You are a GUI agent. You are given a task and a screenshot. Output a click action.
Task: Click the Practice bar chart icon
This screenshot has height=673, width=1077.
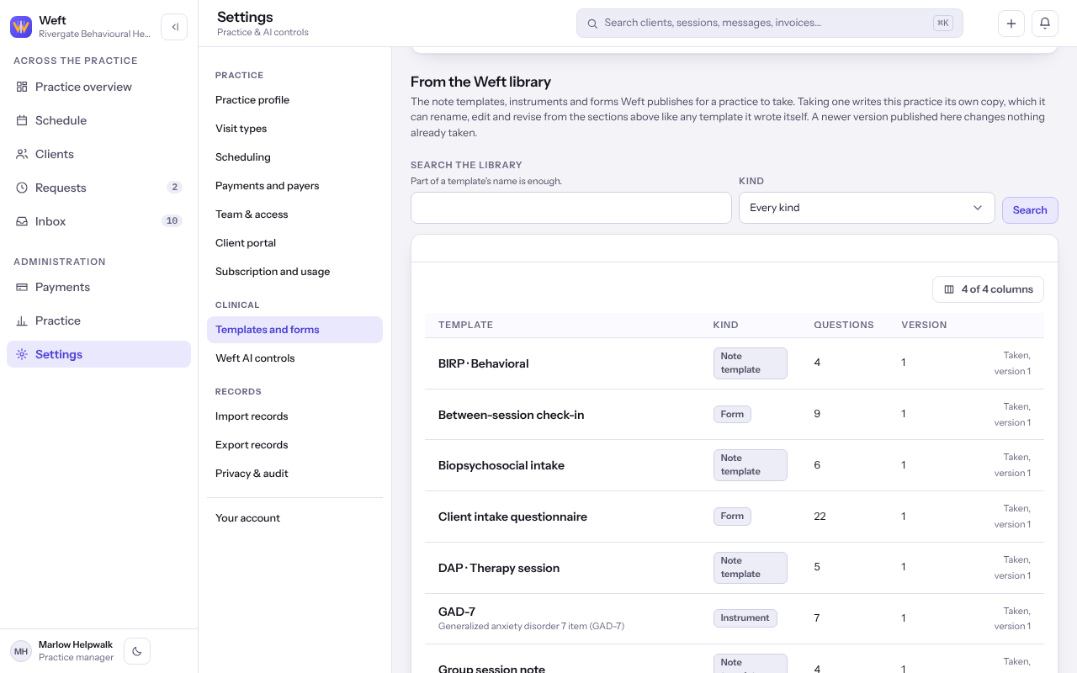pyautogui.click(x=22, y=321)
